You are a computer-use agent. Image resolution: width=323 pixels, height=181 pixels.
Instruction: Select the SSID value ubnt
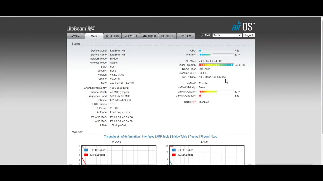point(113,67)
